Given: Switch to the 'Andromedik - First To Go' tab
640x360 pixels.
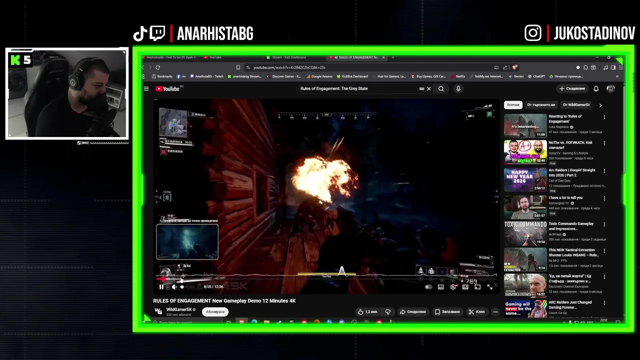Looking at the screenshot, I should pyautogui.click(x=170, y=57).
